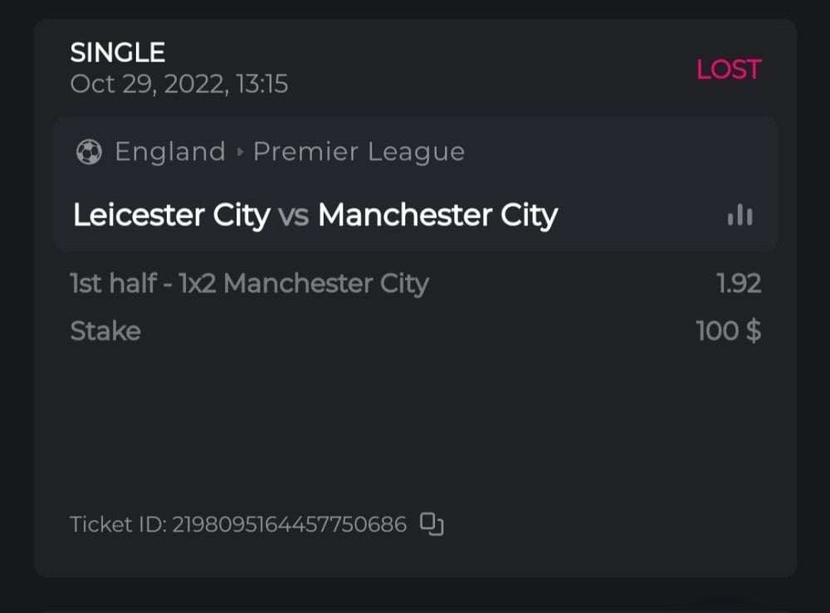Click the Stake label

[105, 331]
